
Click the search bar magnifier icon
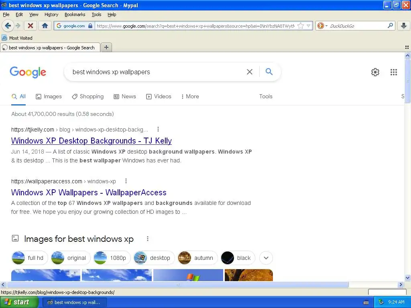[x=390, y=26]
